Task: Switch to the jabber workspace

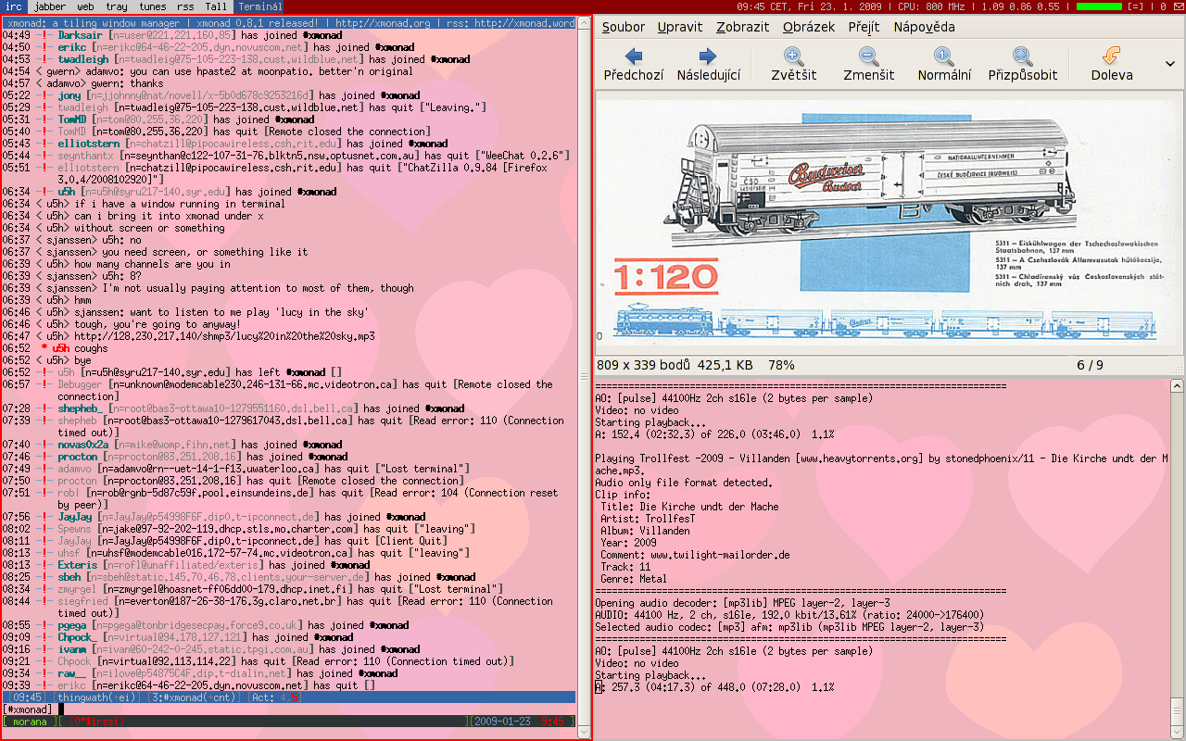Action: coord(49,6)
